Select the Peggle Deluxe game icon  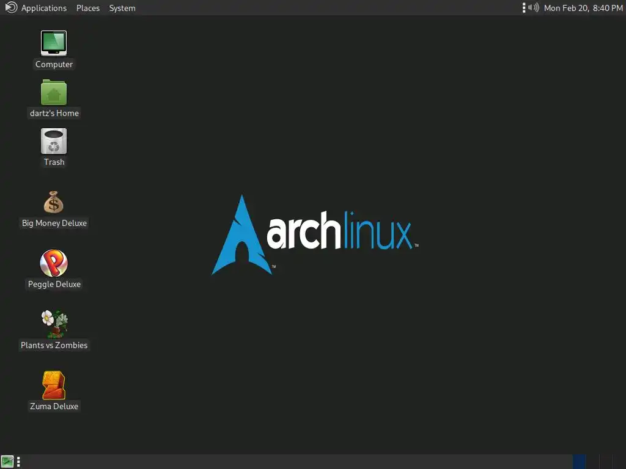[54, 263]
